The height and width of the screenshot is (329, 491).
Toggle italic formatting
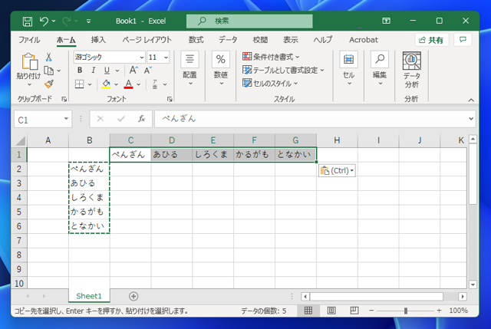point(93,70)
